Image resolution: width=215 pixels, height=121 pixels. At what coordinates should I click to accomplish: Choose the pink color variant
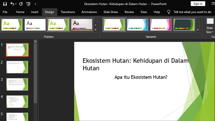(161, 24)
